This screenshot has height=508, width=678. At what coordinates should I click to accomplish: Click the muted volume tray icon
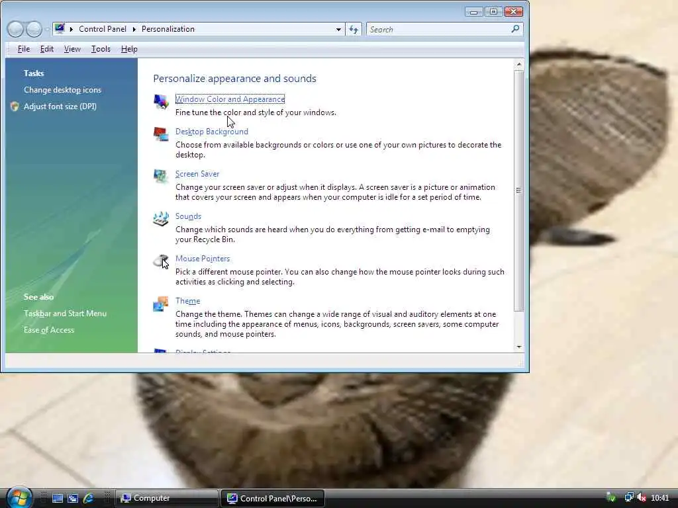point(641,497)
